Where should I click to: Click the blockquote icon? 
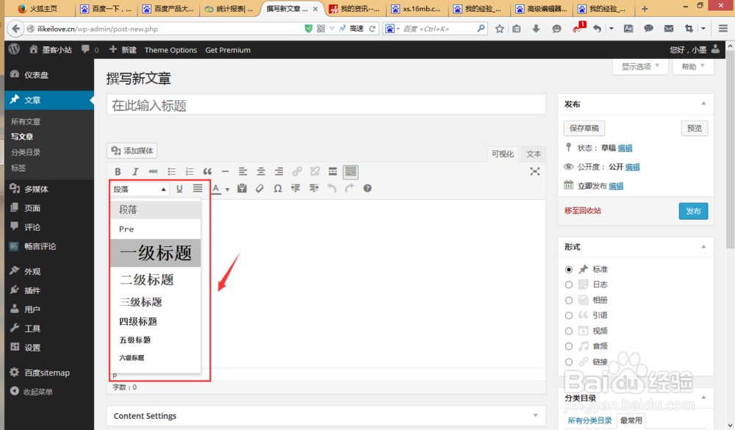point(207,171)
